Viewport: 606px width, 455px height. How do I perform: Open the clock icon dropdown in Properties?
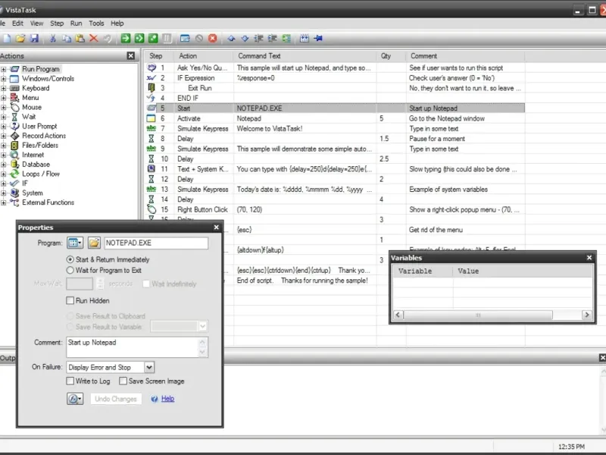(x=75, y=399)
